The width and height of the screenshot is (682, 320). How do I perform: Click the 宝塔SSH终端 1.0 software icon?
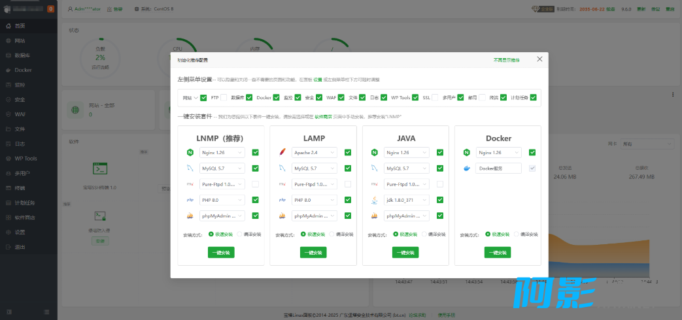pyautogui.click(x=101, y=168)
